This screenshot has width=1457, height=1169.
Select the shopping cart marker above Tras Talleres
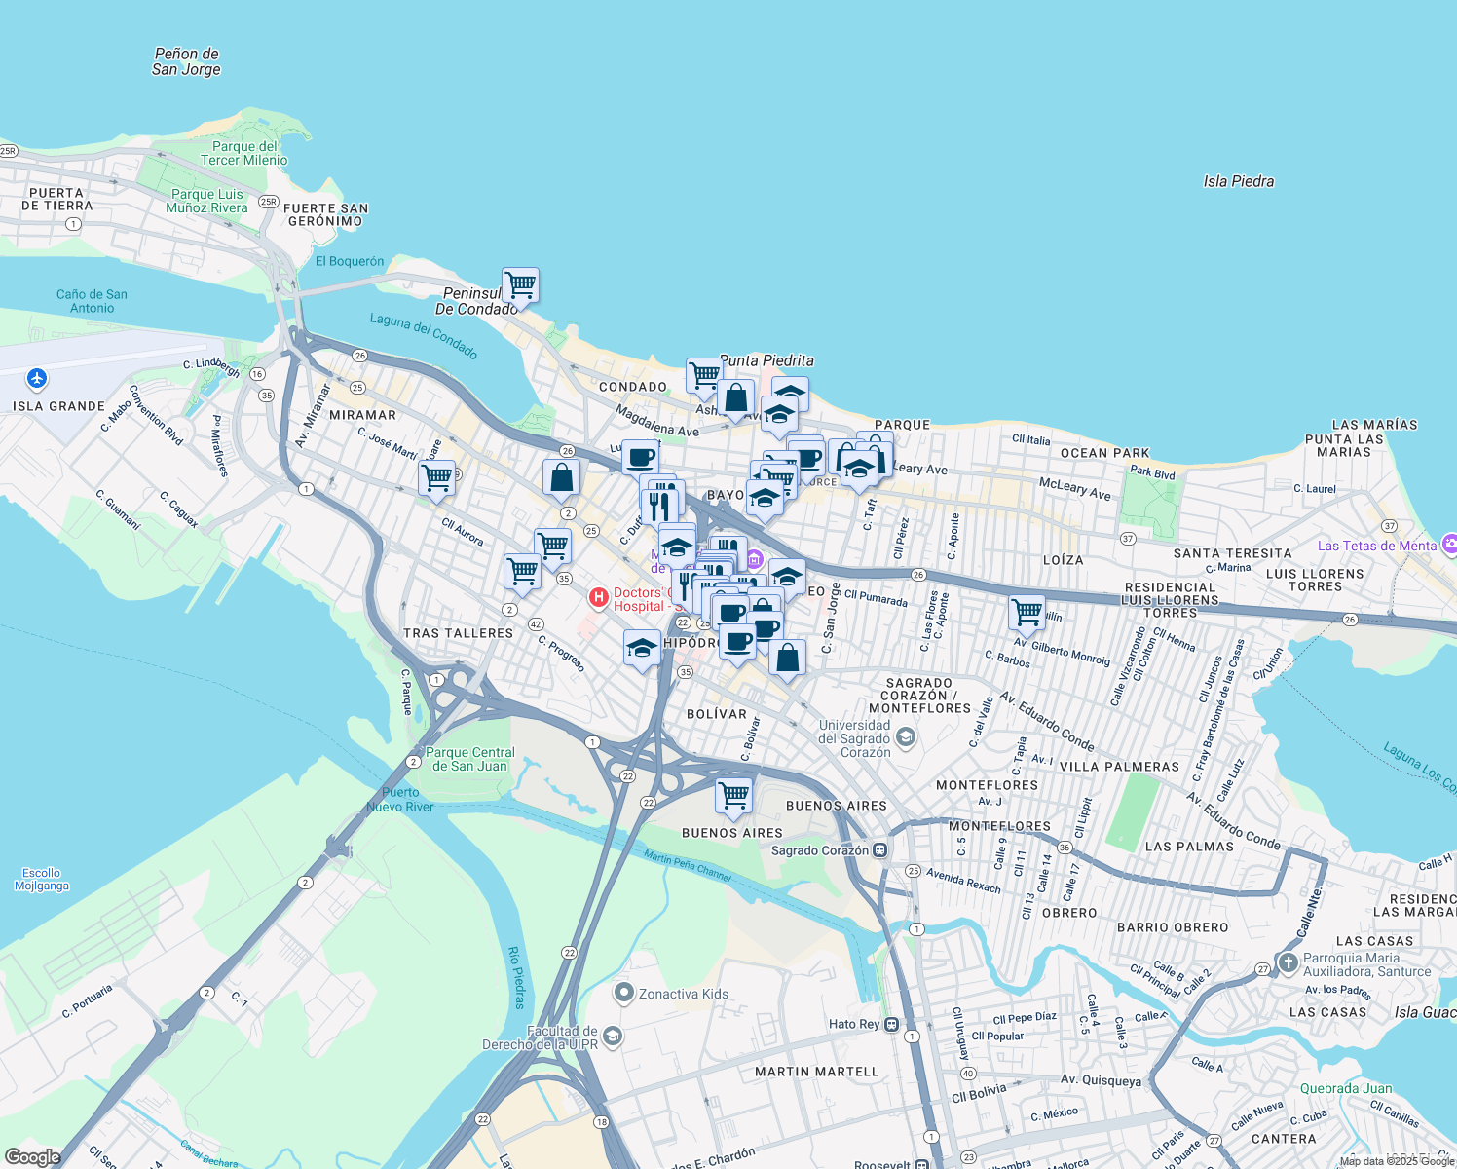[523, 572]
